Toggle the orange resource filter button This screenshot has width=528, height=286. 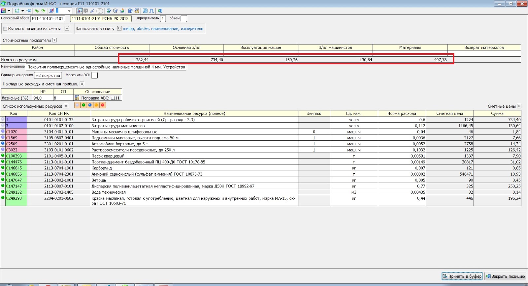pos(96,105)
